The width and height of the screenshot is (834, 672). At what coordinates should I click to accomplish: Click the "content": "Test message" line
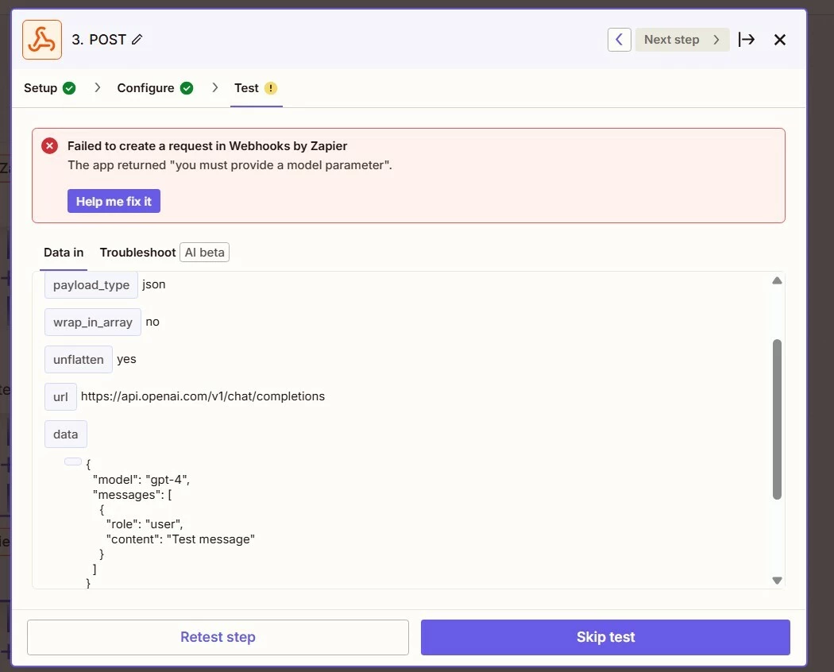pos(180,539)
